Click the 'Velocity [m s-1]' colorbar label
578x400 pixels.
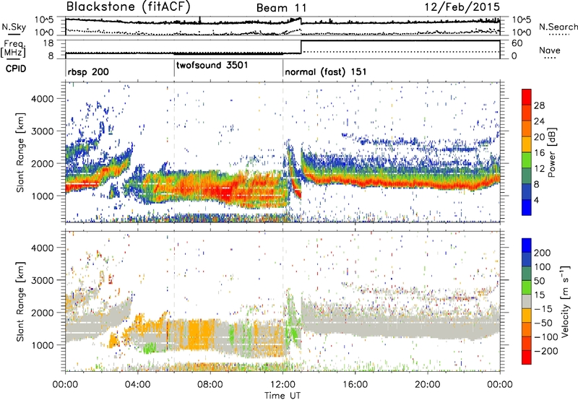coord(565,301)
